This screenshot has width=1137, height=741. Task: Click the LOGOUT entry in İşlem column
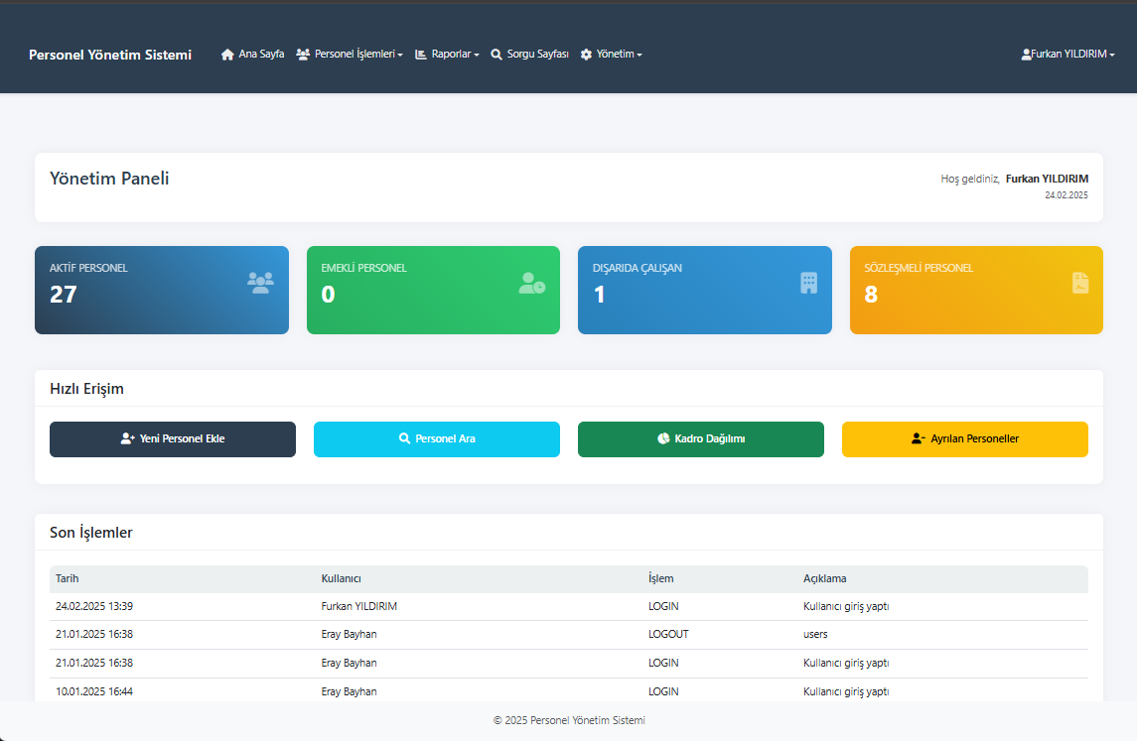coord(668,634)
